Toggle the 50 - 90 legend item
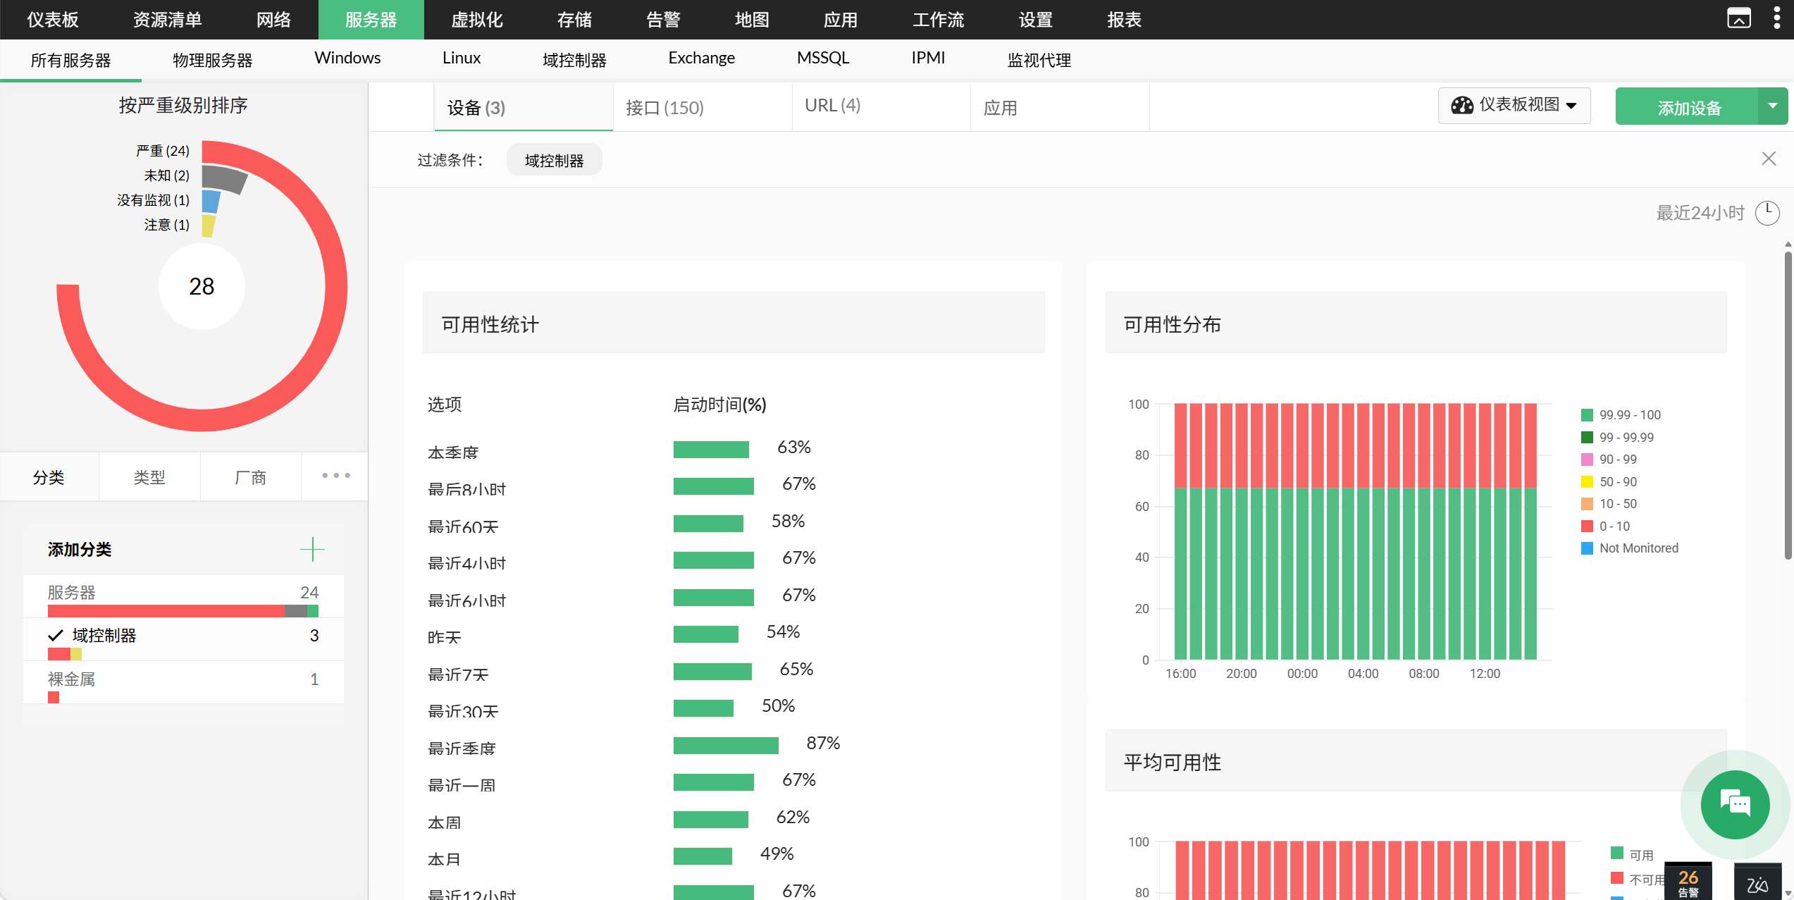 (x=1609, y=482)
